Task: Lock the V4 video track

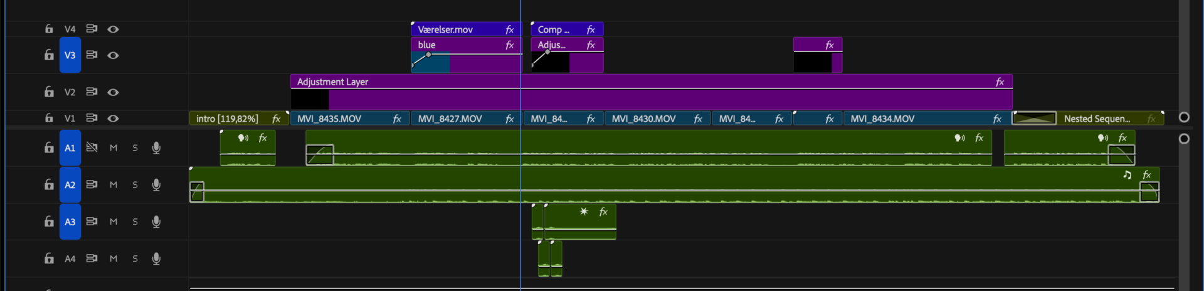Action: pos(49,29)
